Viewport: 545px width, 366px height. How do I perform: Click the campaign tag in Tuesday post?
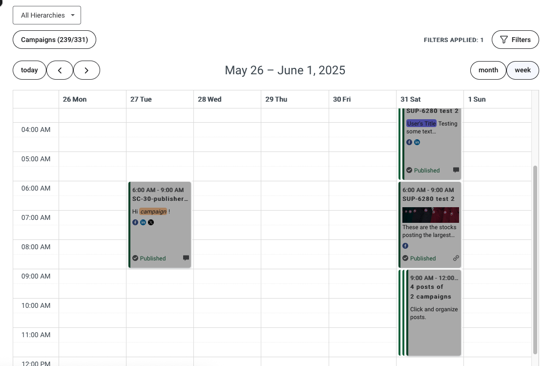tap(153, 211)
